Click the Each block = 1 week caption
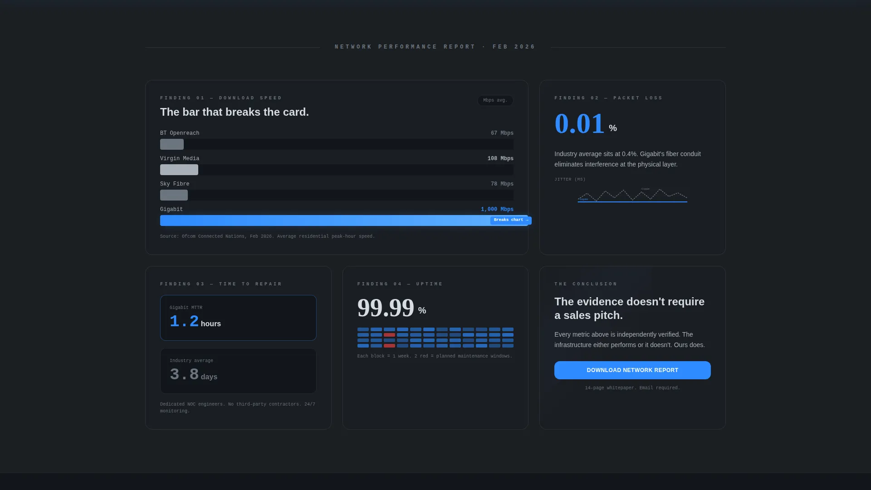Screen dimensions: 871x490 (435, 356)
